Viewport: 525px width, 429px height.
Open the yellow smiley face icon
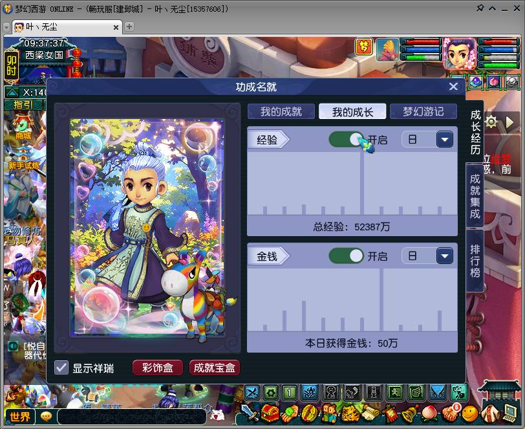click(470, 413)
